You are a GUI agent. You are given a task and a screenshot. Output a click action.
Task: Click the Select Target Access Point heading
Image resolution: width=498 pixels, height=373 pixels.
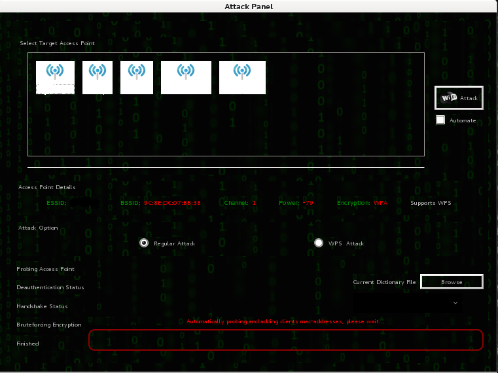[57, 43]
